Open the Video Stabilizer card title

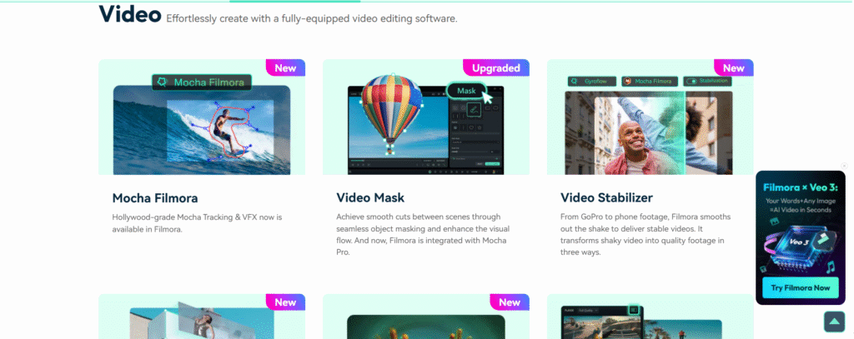pyautogui.click(x=606, y=197)
